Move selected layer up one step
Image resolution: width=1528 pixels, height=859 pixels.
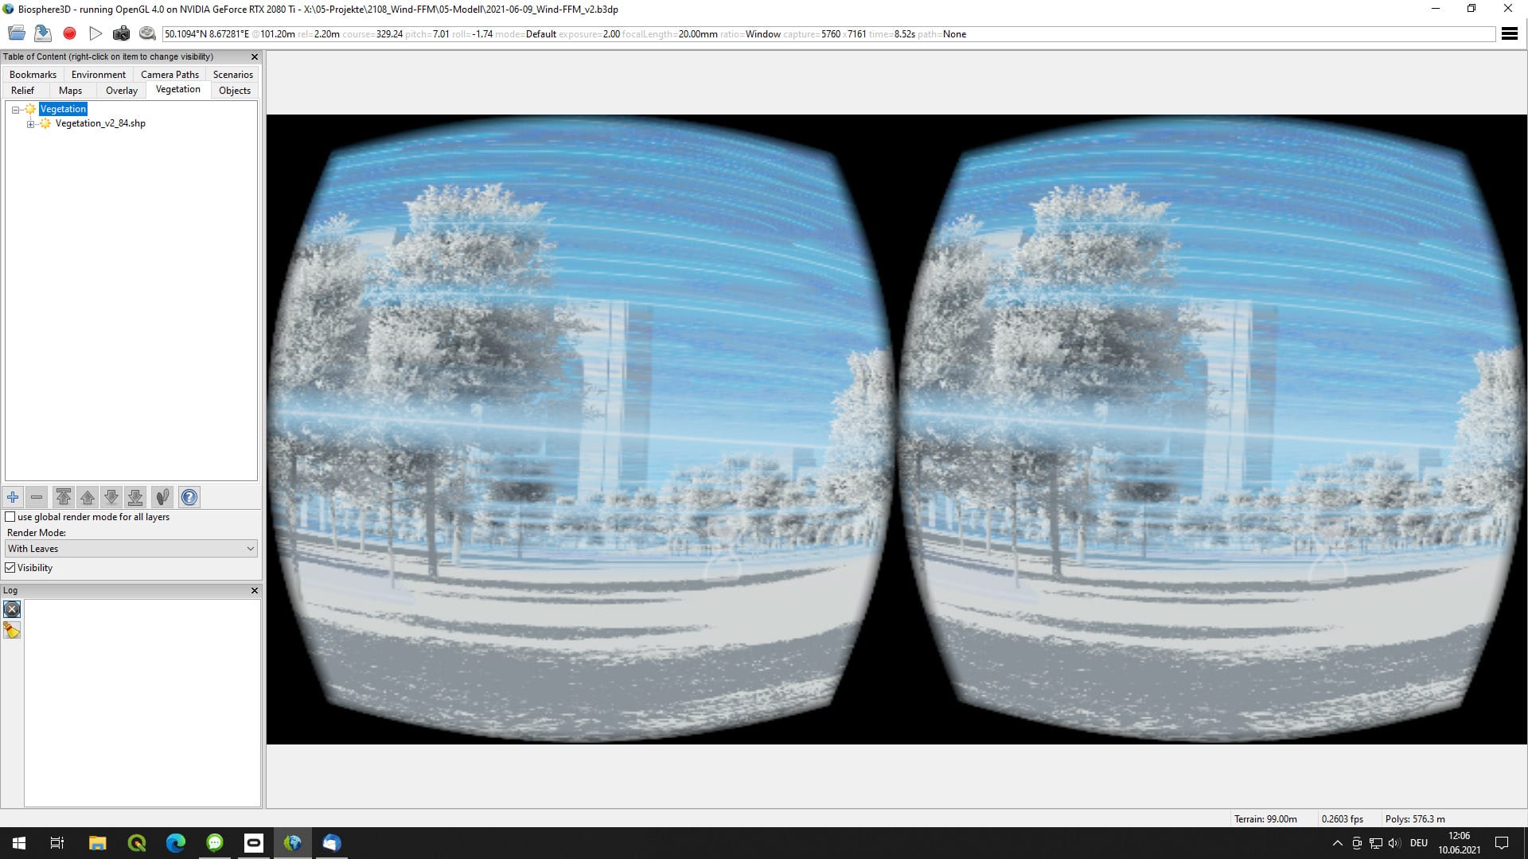pos(88,497)
